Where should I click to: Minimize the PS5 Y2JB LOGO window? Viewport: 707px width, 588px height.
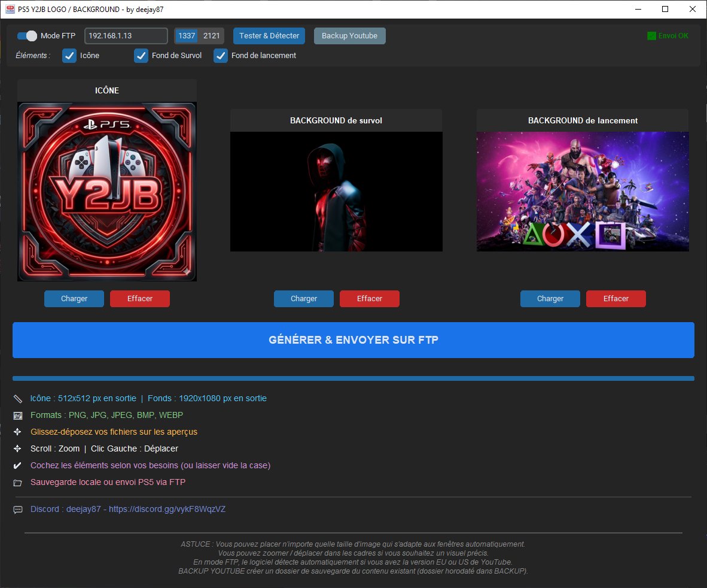click(638, 9)
